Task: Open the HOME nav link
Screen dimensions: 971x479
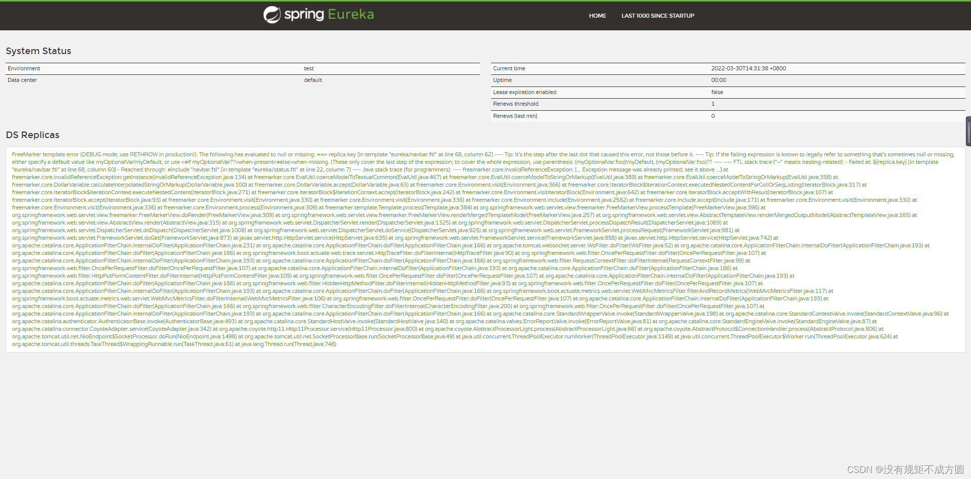Action: click(597, 16)
